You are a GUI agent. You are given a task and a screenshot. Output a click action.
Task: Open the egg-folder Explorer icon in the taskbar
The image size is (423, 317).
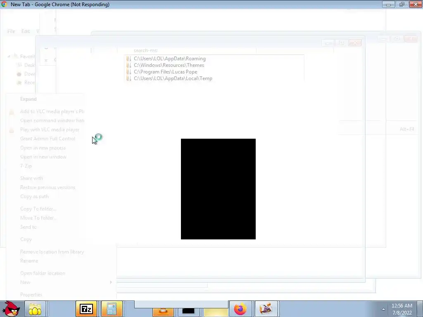35,309
